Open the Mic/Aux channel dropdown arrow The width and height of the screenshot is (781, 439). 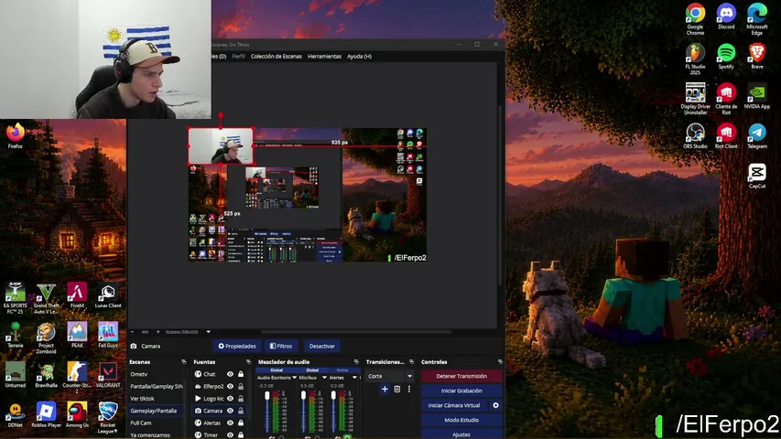pos(324,378)
